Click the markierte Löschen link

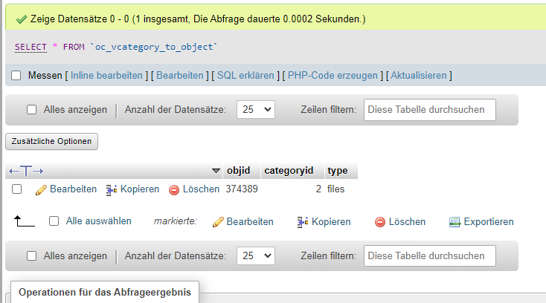tap(407, 222)
